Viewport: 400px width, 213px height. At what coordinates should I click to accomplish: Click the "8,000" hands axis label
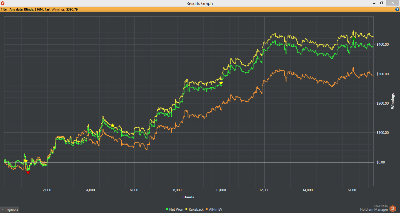(177, 190)
